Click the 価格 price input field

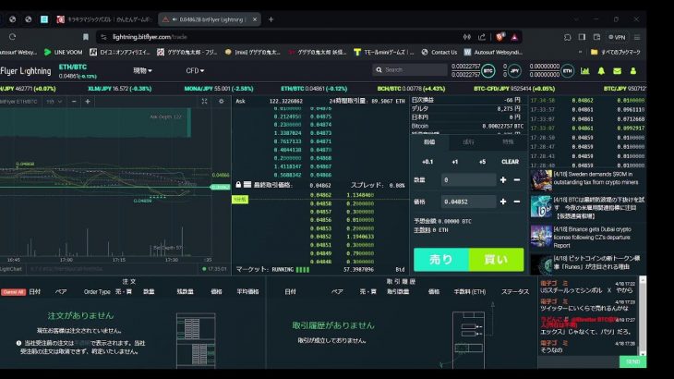point(468,202)
